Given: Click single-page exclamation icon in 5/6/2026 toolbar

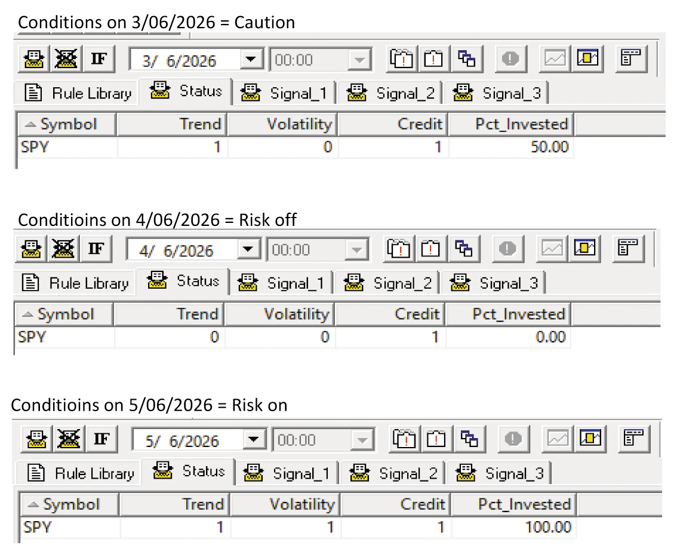Looking at the screenshot, I should [x=436, y=439].
